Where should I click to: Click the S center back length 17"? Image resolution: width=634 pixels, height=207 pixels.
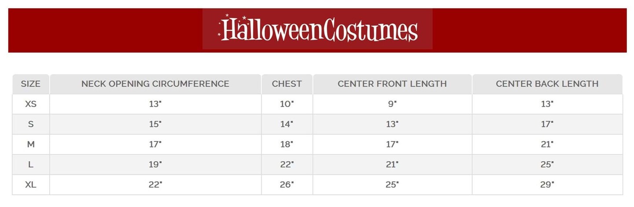547,124
